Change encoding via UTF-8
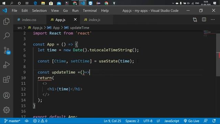Viewport: 220px width, 124px height. 148,121
